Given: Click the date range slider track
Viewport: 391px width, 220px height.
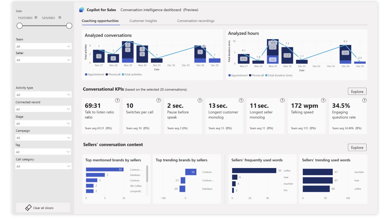Looking at the screenshot, I should click(x=44, y=26).
